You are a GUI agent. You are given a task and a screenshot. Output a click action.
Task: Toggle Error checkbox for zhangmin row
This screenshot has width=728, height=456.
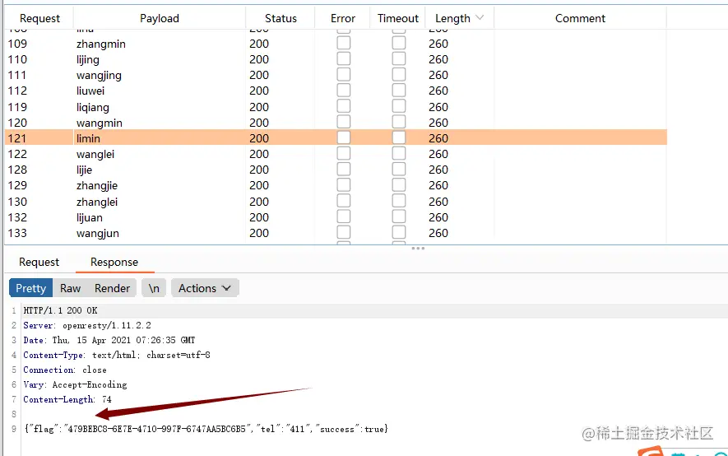[x=344, y=43]
